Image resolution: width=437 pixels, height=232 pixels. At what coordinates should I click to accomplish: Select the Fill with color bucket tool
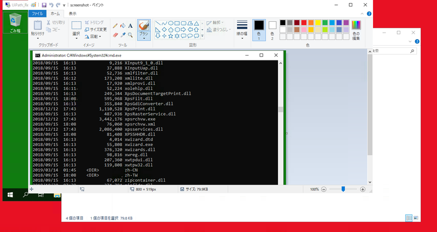(x=122, y=26)
